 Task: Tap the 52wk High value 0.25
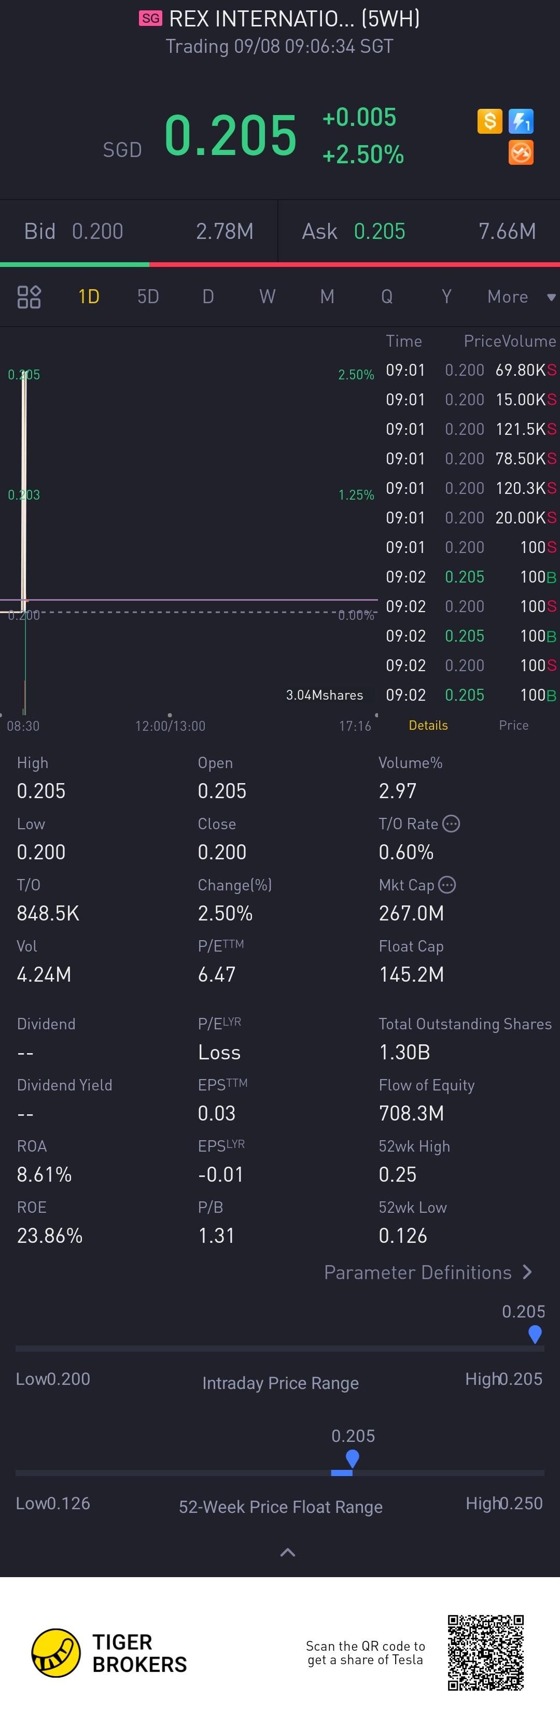click(398, 1174)
